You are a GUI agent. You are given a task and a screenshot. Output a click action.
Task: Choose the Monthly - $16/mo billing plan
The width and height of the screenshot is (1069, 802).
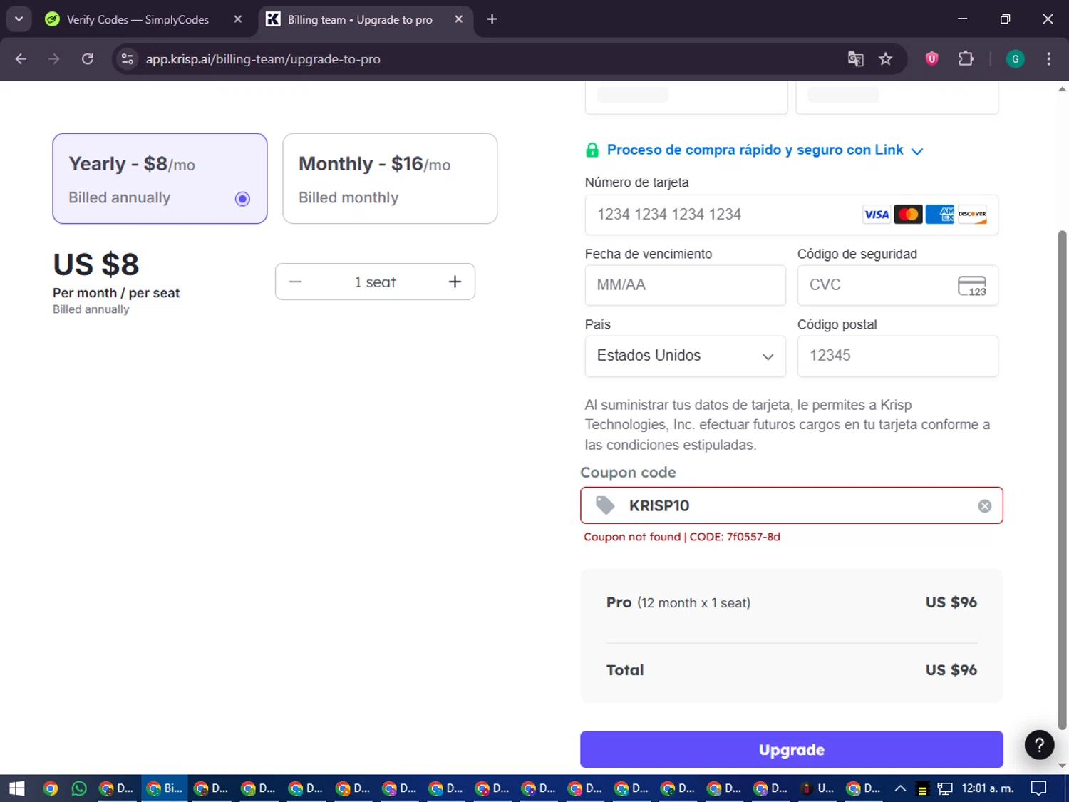point(390,178)
